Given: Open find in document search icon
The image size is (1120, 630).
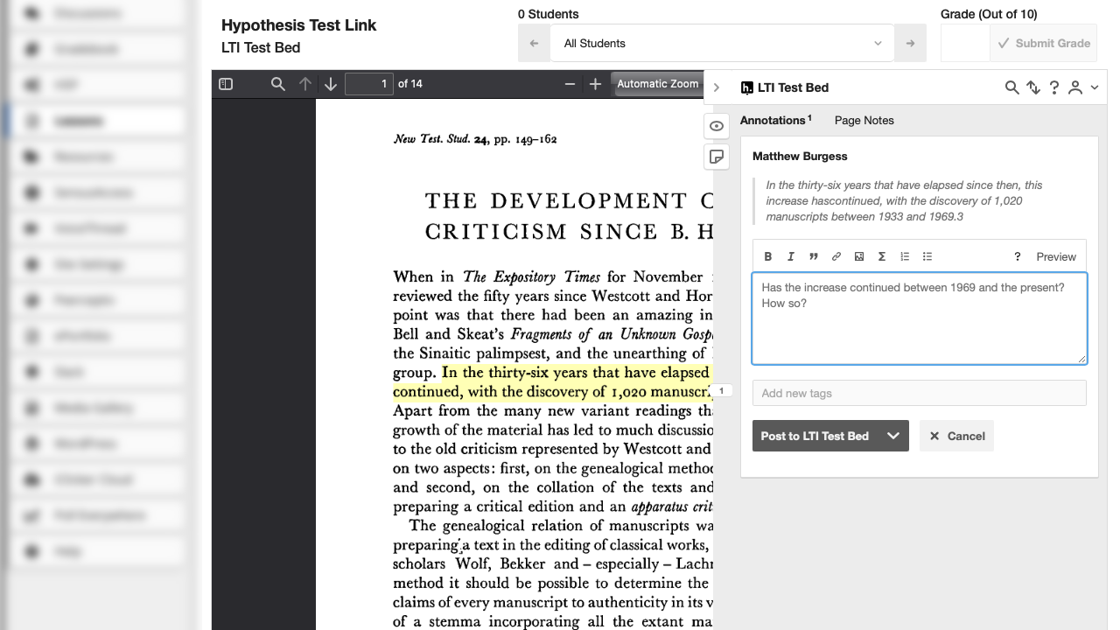Looking at the screenshot, I should click(278, 84).
